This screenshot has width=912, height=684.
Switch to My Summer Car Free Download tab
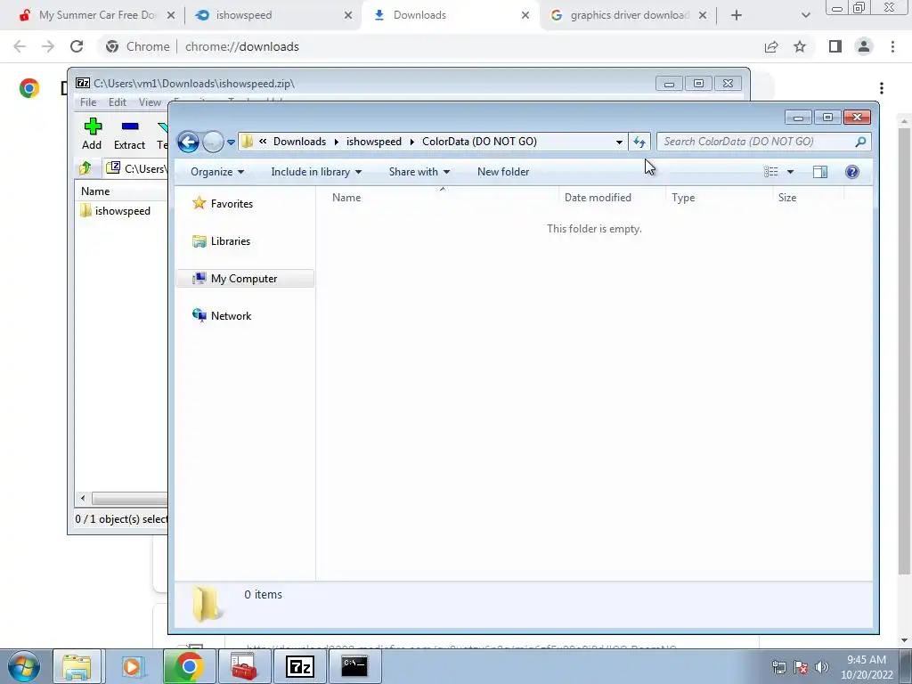click(97, 15)
